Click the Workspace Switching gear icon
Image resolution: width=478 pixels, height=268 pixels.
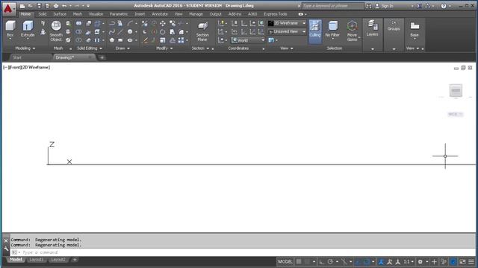click(420, 261)
